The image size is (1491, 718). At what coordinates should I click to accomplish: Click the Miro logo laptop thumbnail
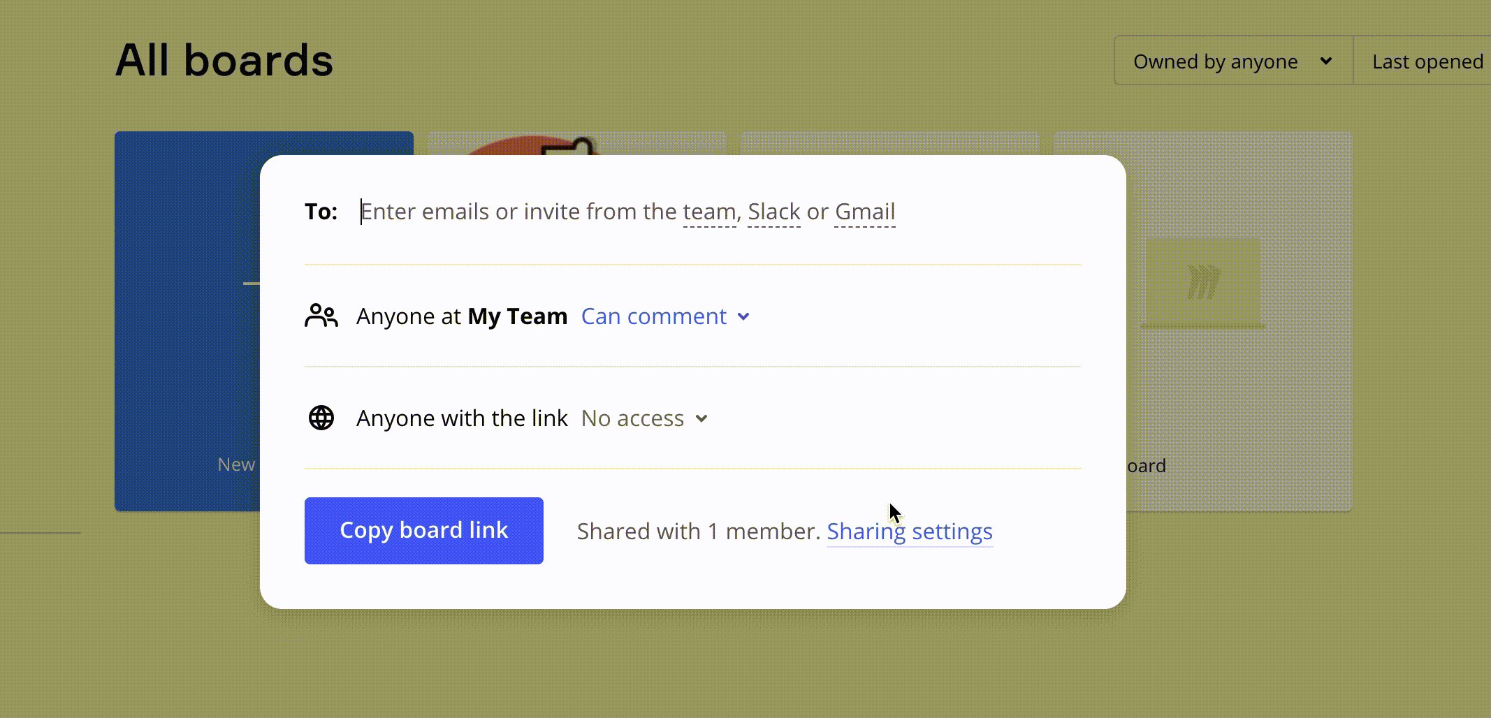tap(1203, 283)
